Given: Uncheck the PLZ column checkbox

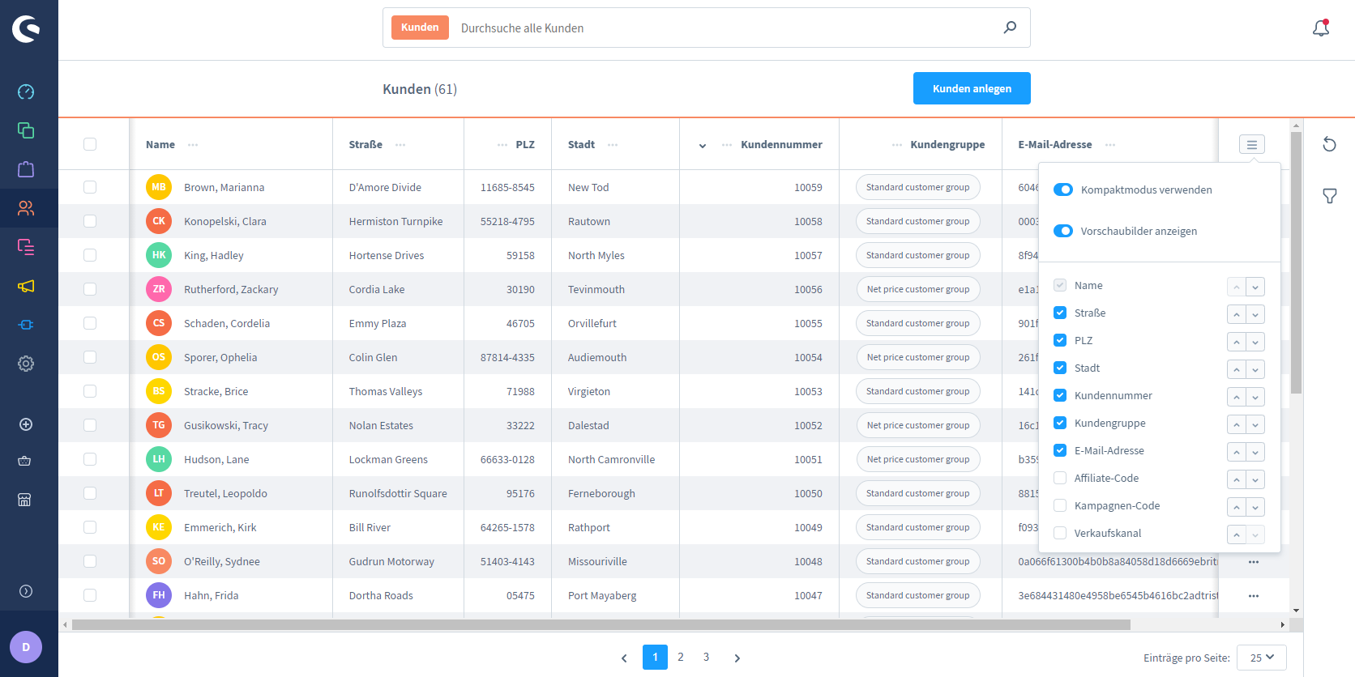Looking at the screenshot, I should point(1060,340).
